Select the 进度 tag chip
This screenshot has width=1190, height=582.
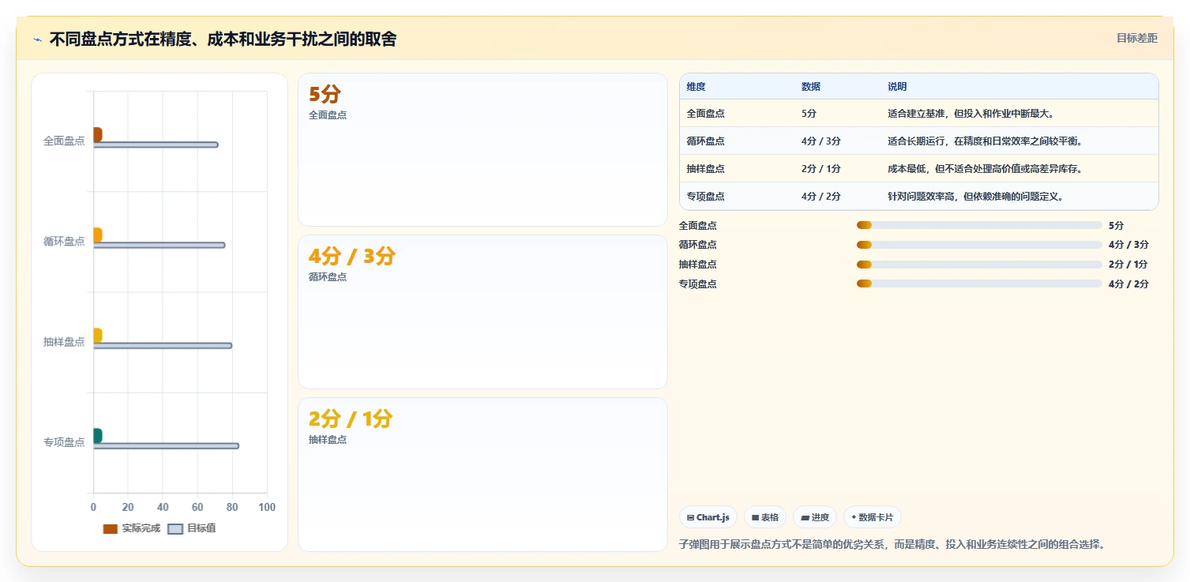pyautogui.click(x=815, y=517)
